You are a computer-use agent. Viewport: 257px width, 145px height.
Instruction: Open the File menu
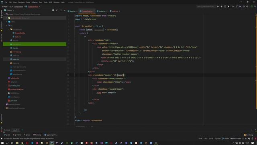(6, 2)
